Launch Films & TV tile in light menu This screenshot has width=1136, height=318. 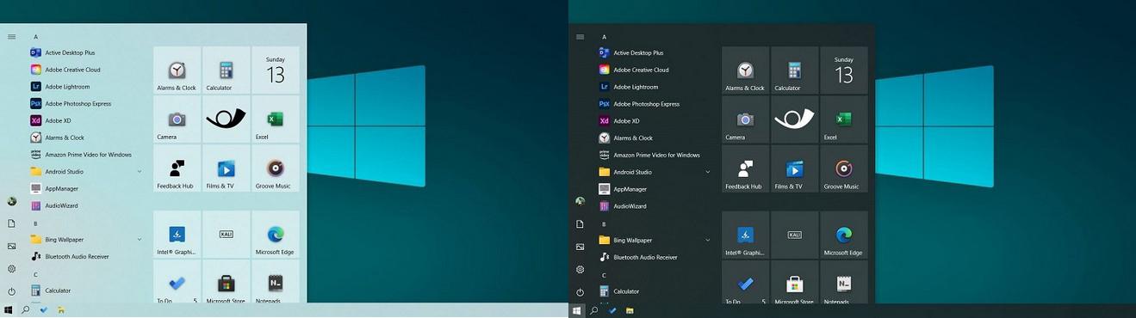point(226,168)
